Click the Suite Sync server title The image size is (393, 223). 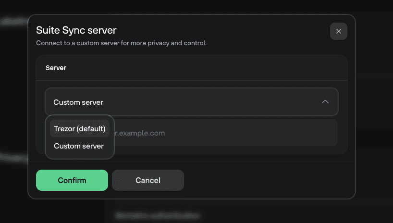pos(76,30)
